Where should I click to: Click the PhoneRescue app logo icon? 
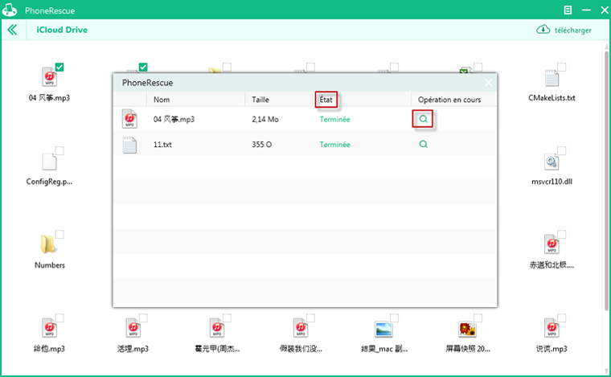pyautogui.click(x=10, y=10)
